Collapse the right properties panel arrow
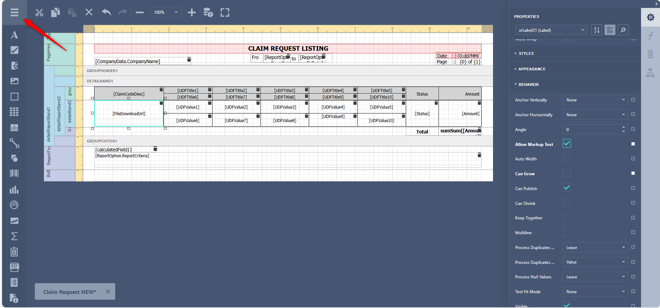Screen dimensions: 660x308 point(656,4)
